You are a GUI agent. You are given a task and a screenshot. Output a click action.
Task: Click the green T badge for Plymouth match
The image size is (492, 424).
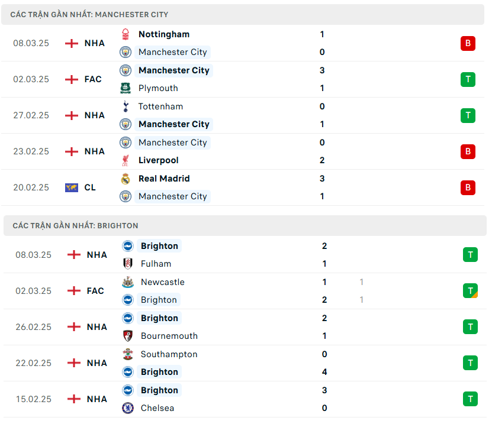(x=468, y=79)
